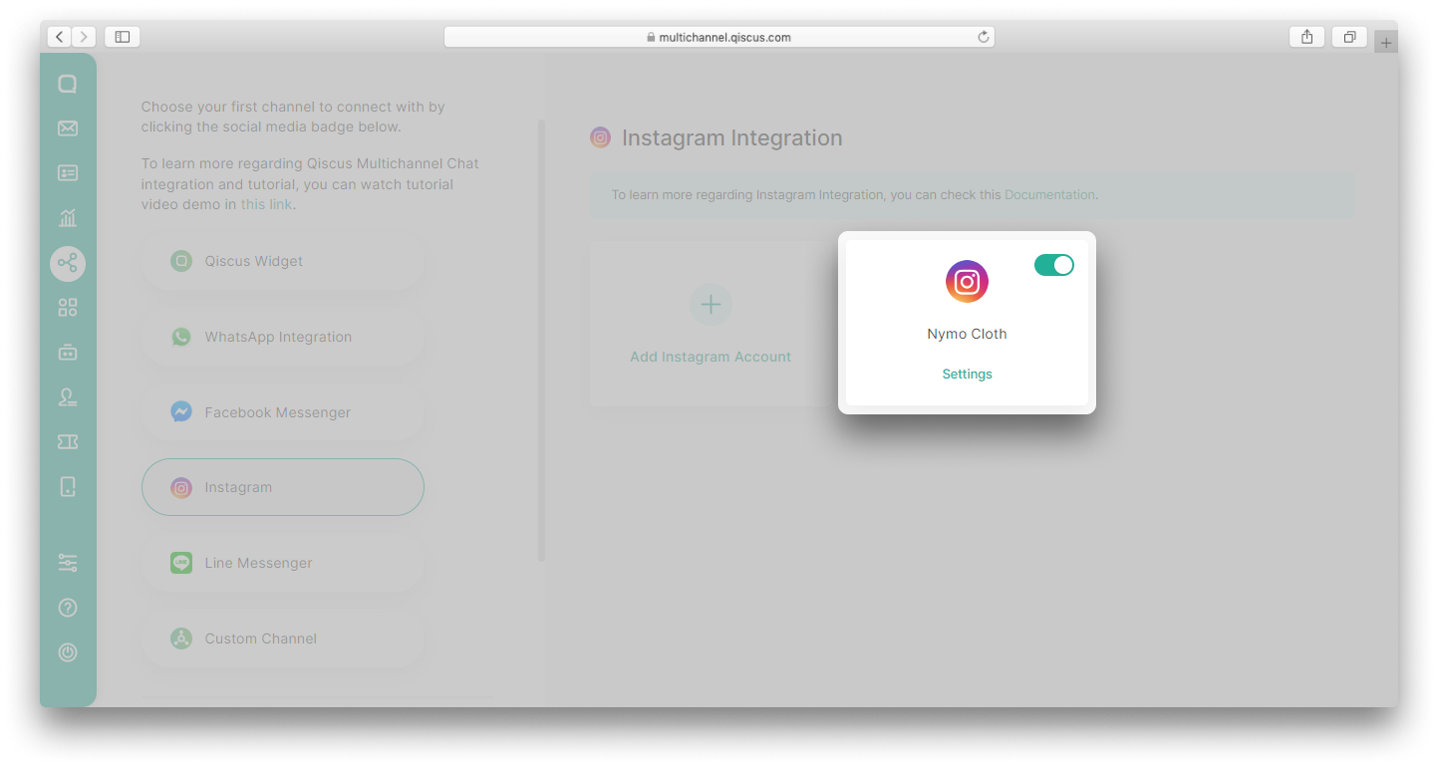Viewport: 1438px width, 767px height.
Task: Select the Custom Channel option
Action: [x=283, y=639]
